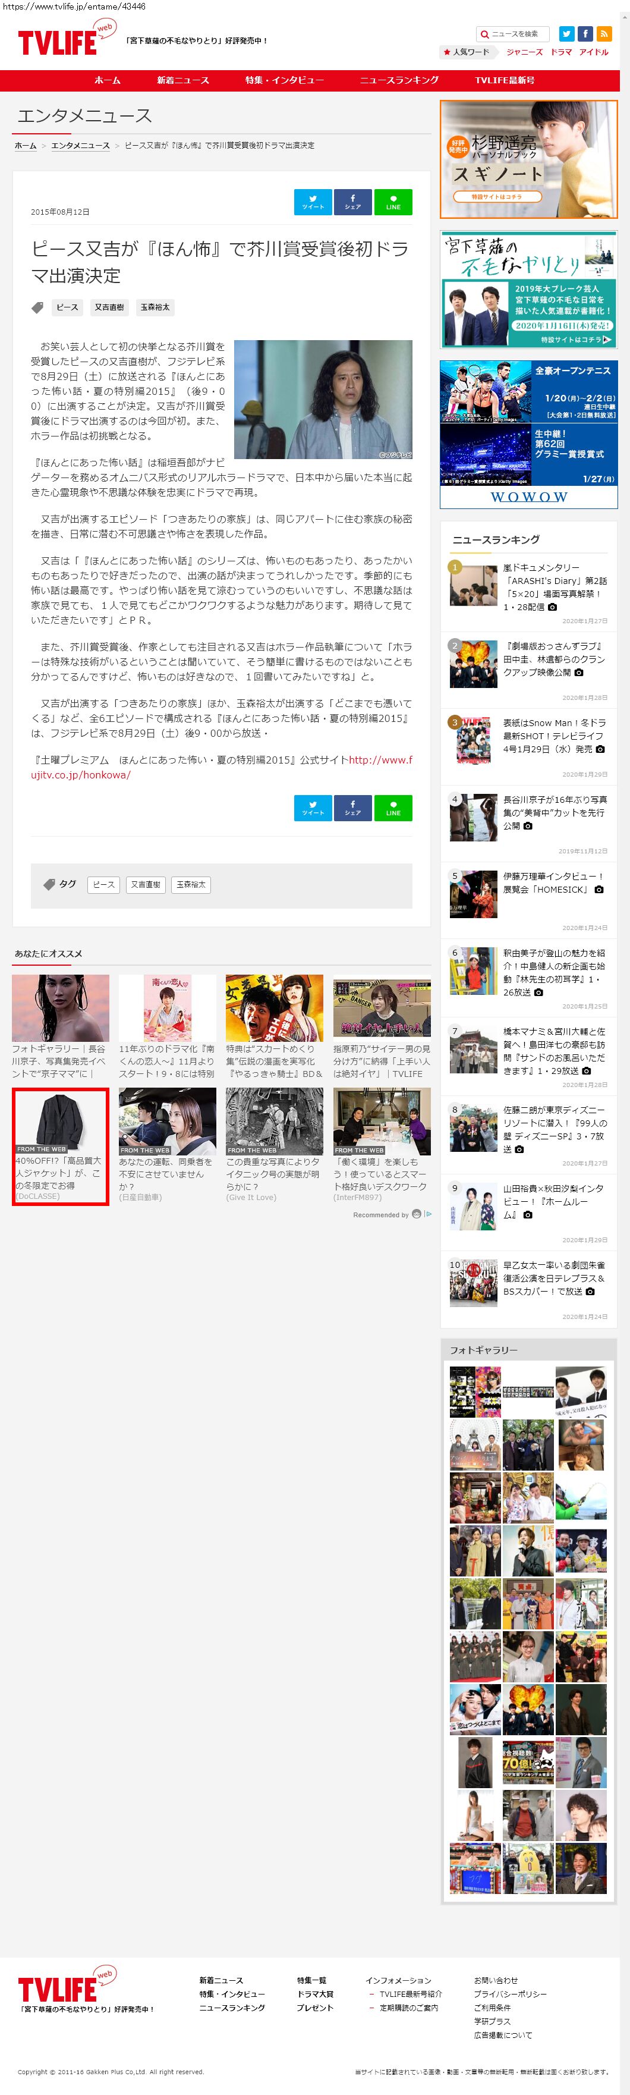Open the ホーム navigation menu item
630x2095 pixels.
pyautogui.click(x=108, y=80)
